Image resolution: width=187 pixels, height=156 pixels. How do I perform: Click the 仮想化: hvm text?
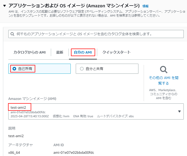(61, 116)
